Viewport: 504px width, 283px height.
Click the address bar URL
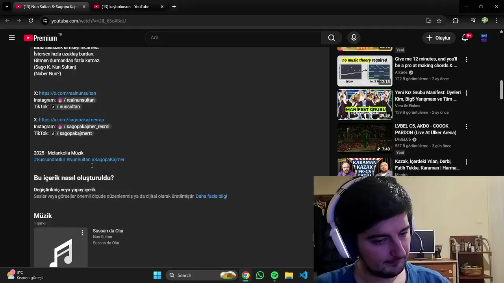click(89, 21)
